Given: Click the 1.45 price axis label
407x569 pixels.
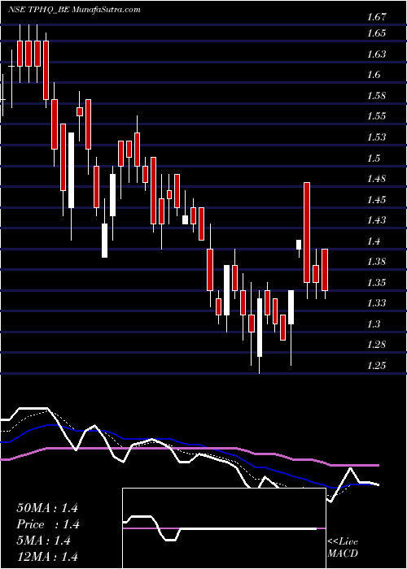Looking at the screenshot, I should coord(376,200).
